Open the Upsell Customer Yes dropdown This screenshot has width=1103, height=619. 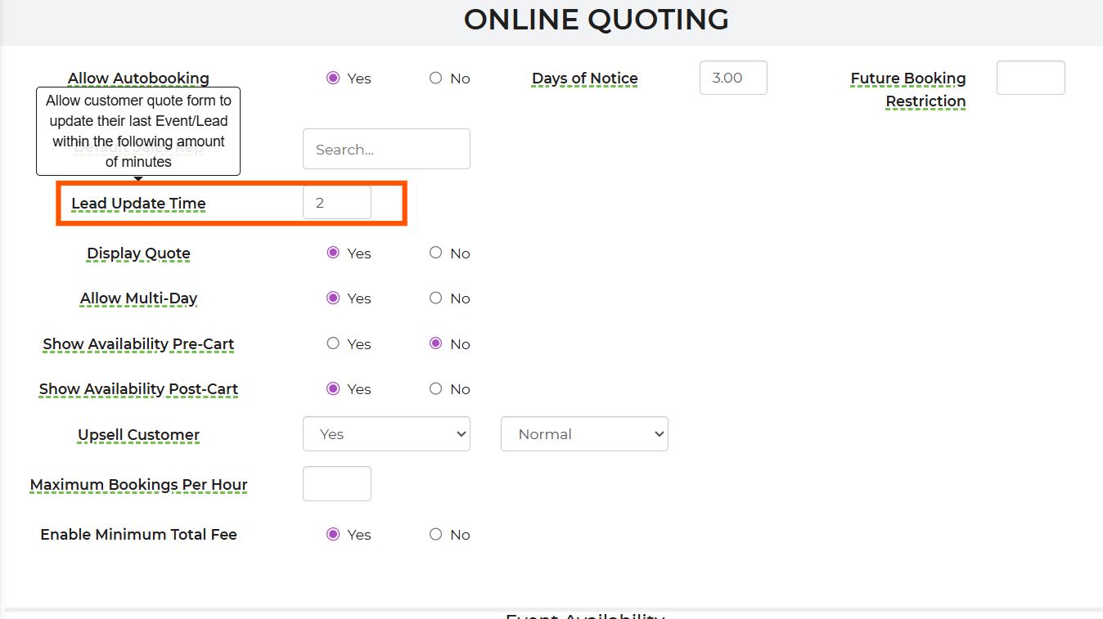[x=386, y=434]
